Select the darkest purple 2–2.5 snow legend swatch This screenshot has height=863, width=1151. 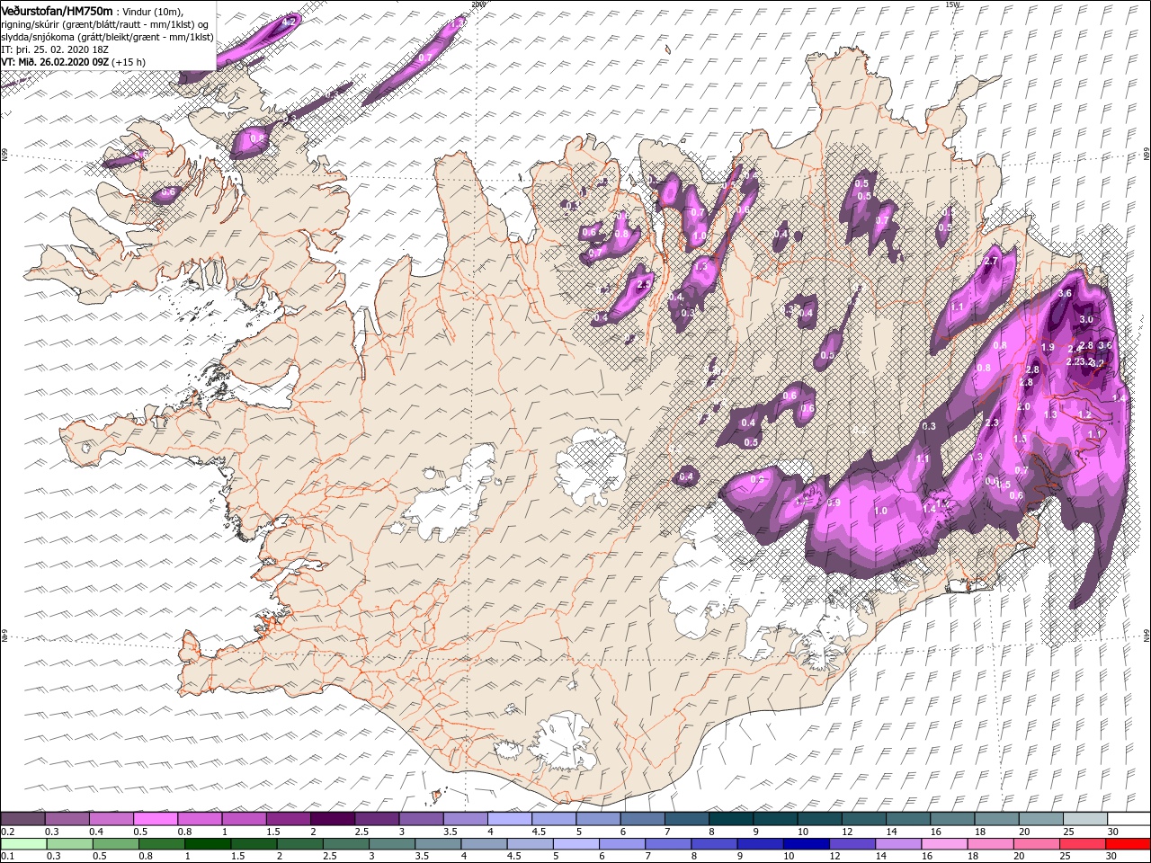(x=333, y=818)
